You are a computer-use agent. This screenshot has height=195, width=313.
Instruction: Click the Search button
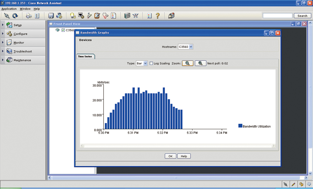302,16
